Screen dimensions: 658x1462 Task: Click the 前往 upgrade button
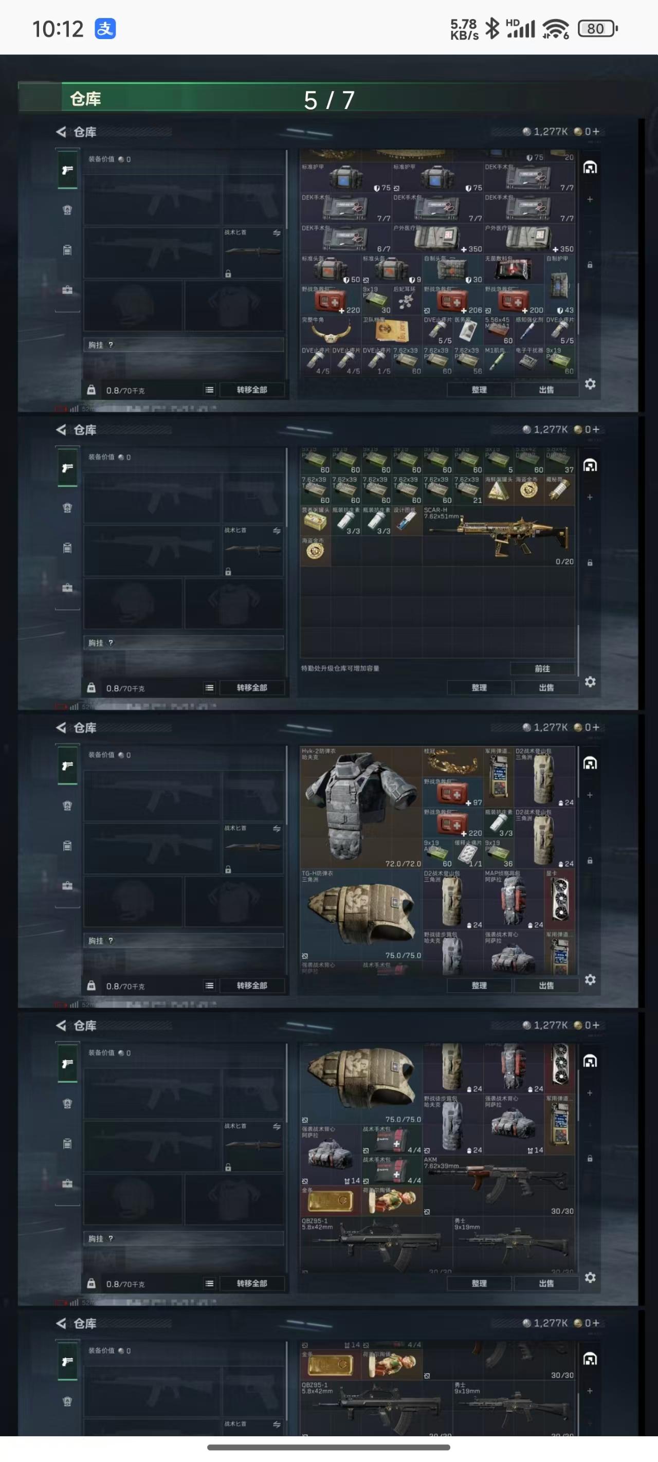(542, 669)
